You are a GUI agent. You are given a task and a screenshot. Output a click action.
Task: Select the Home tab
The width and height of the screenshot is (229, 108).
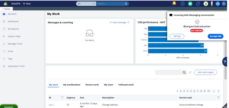(6, 9)
